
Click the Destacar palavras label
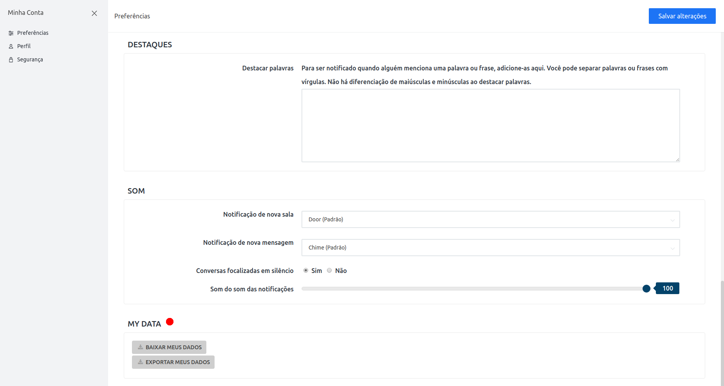click(x=268, y=68)
